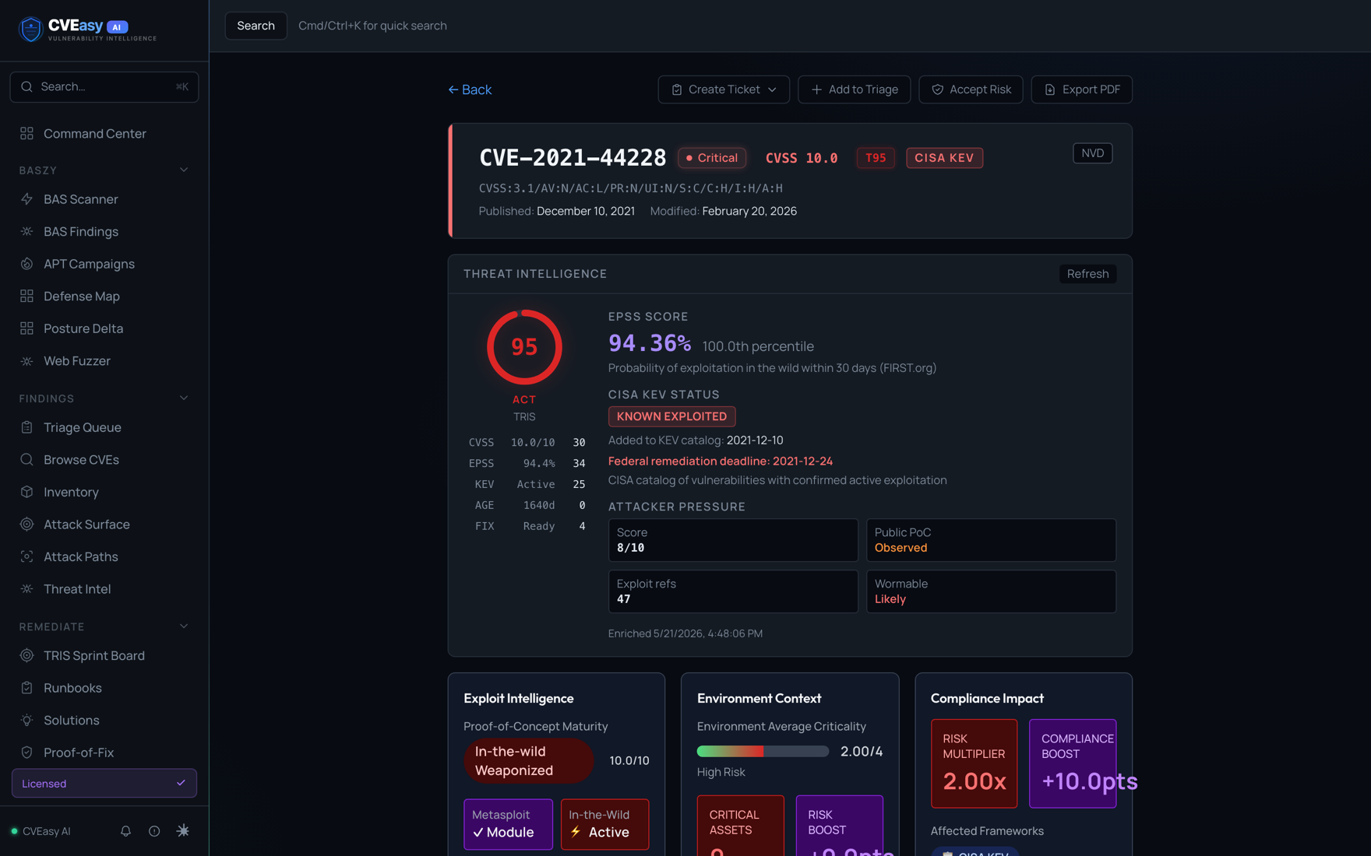Image resolution: width=1371 pixels, height=856 pixels.
Task: Click the Triage Queue clipboard icon
Action: [x=26, y=427]
